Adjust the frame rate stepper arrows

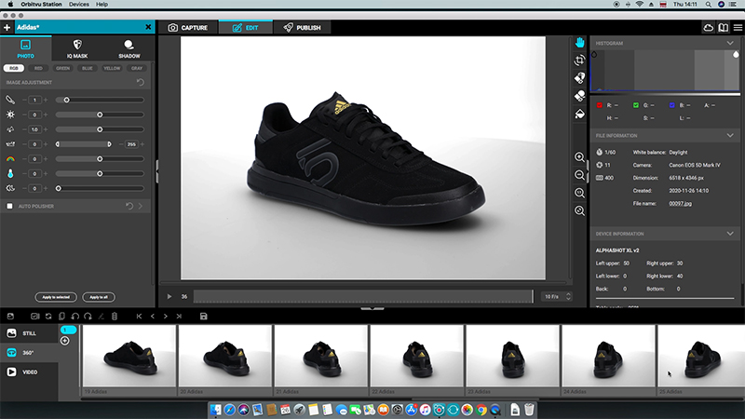coord(568,296)
